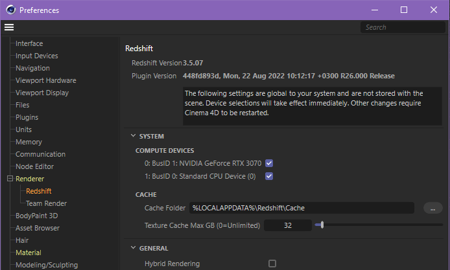Go to the Material preferences
The image size is (450, 270).
coord(28,253)
